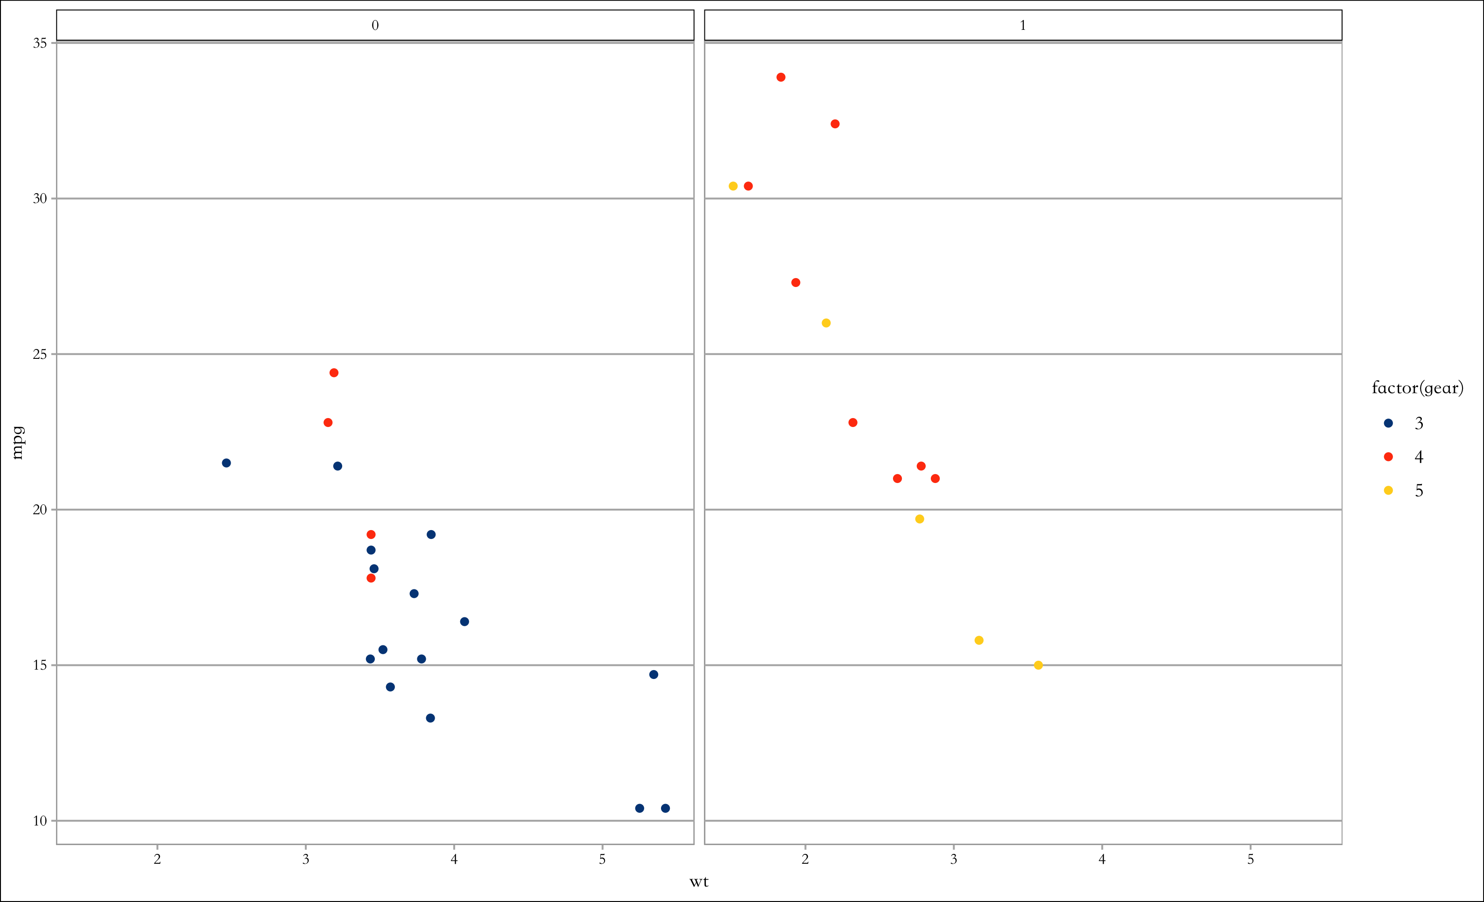Click the legend label 4 beside the red dot

point(1419,458)
